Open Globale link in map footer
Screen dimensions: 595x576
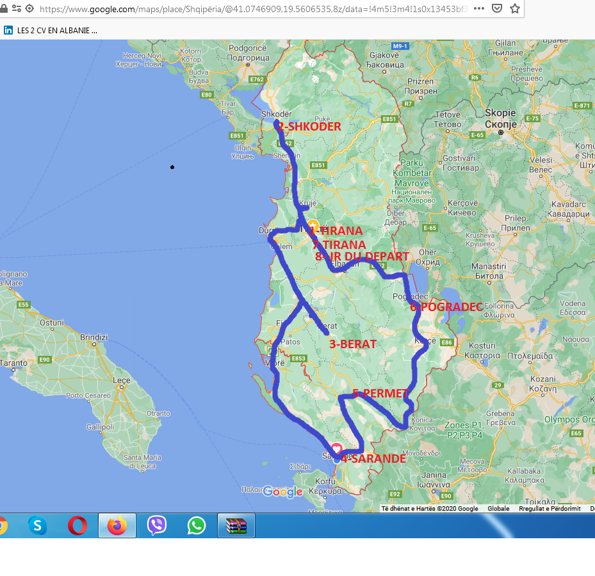tap(498, 509)
